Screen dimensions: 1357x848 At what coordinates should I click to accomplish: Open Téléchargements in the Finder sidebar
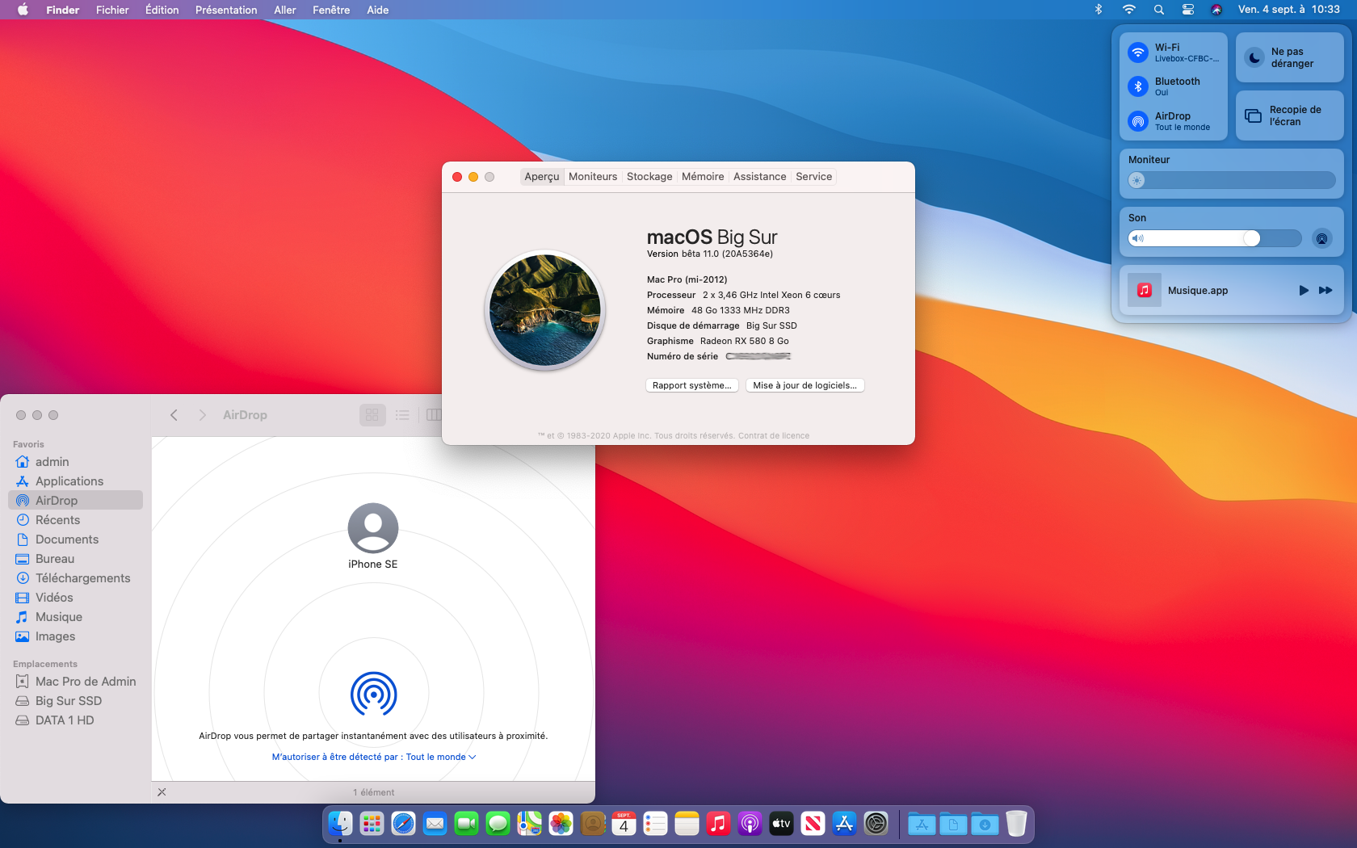click(76, 578)
